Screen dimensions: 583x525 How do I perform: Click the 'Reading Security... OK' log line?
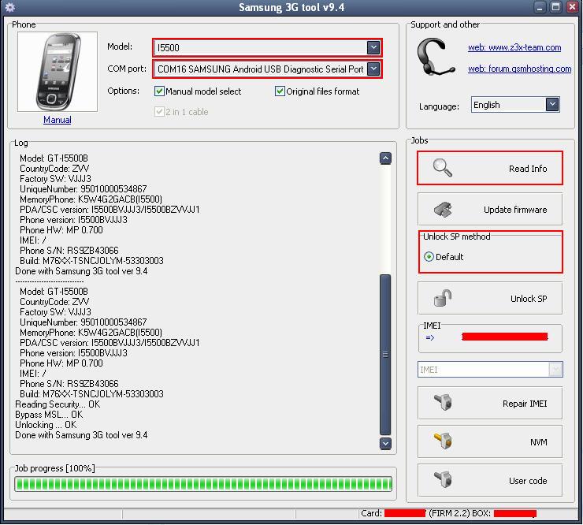(x=58, y=404)
